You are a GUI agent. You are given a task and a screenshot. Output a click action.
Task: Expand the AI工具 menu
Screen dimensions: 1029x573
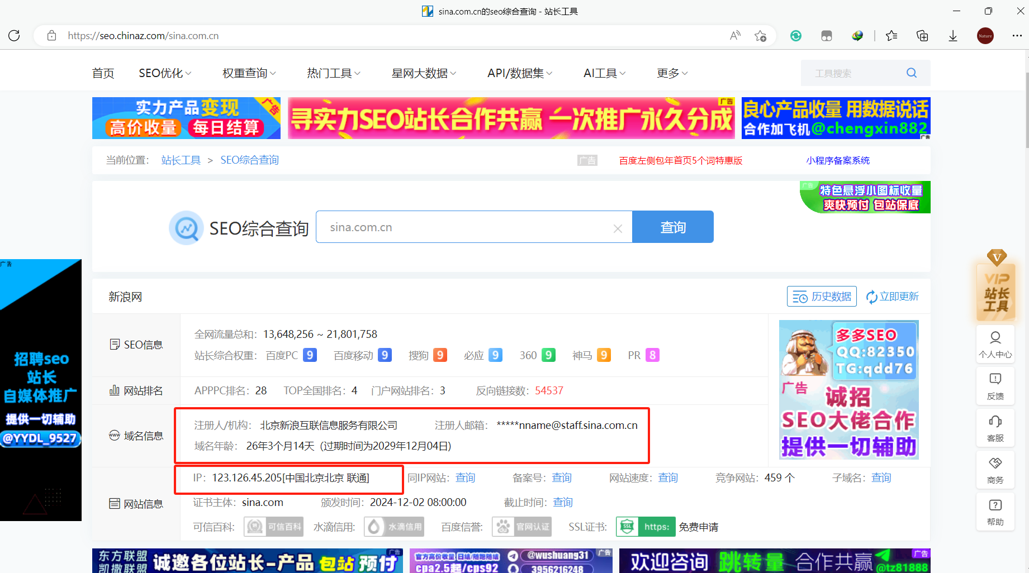(605, 73)
